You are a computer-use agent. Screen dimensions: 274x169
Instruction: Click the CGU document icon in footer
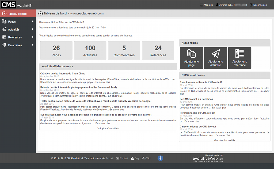pos(143,158)
